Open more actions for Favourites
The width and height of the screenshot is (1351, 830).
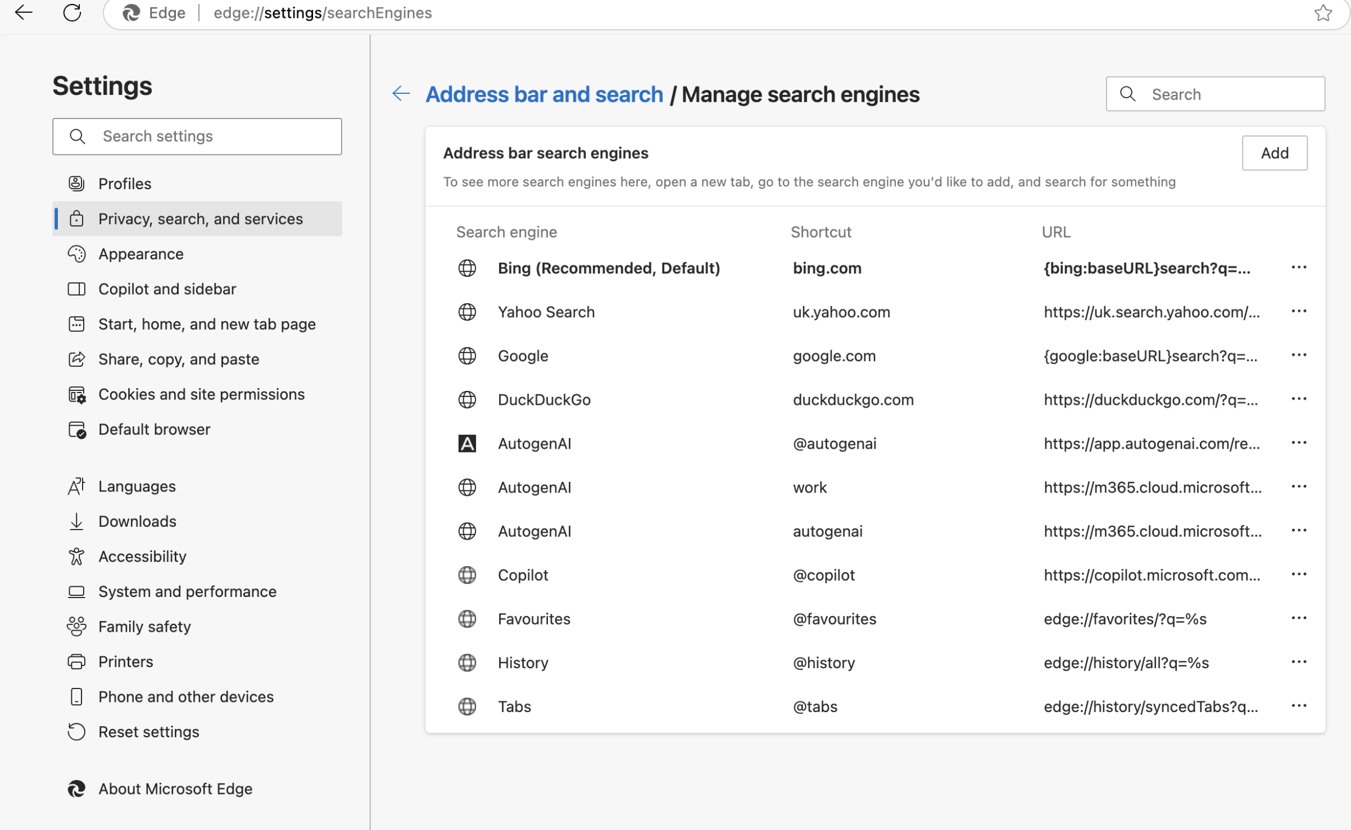[x=1299, y=618]
